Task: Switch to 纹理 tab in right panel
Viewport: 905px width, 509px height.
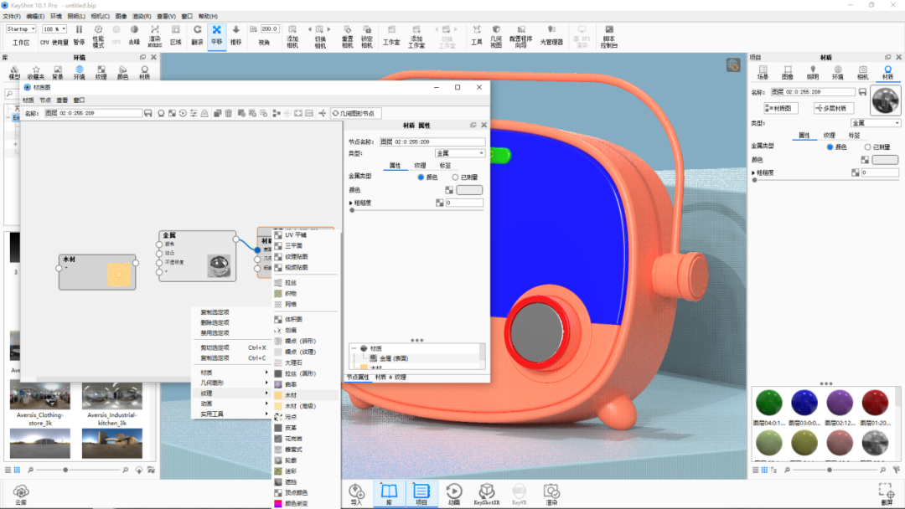Action: click(829, 135)
